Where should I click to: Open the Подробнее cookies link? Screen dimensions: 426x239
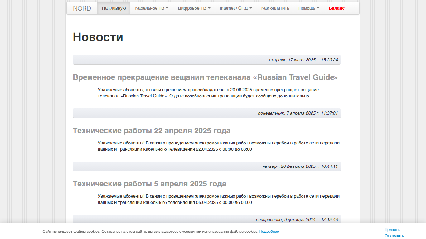coord(269,232)
